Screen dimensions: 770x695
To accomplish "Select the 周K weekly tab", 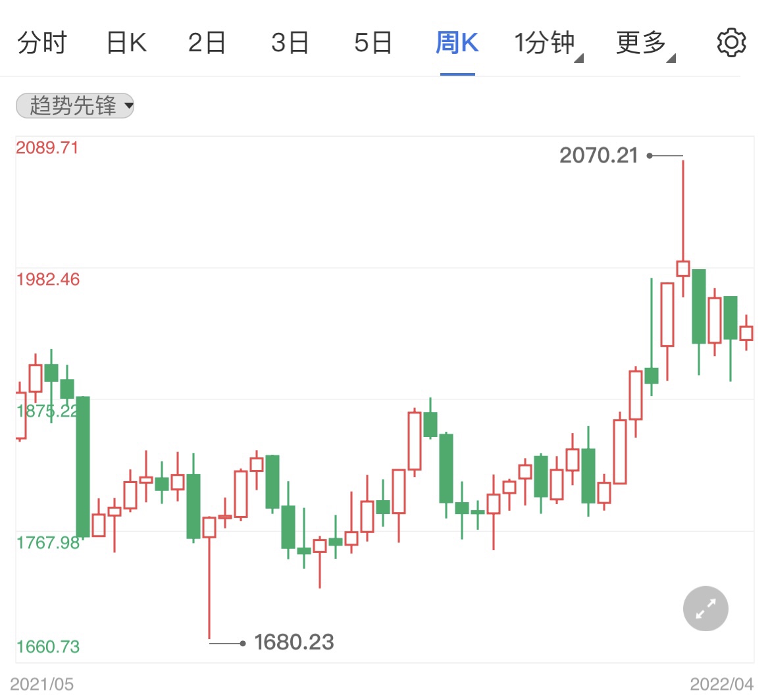I will pos(457,43).
